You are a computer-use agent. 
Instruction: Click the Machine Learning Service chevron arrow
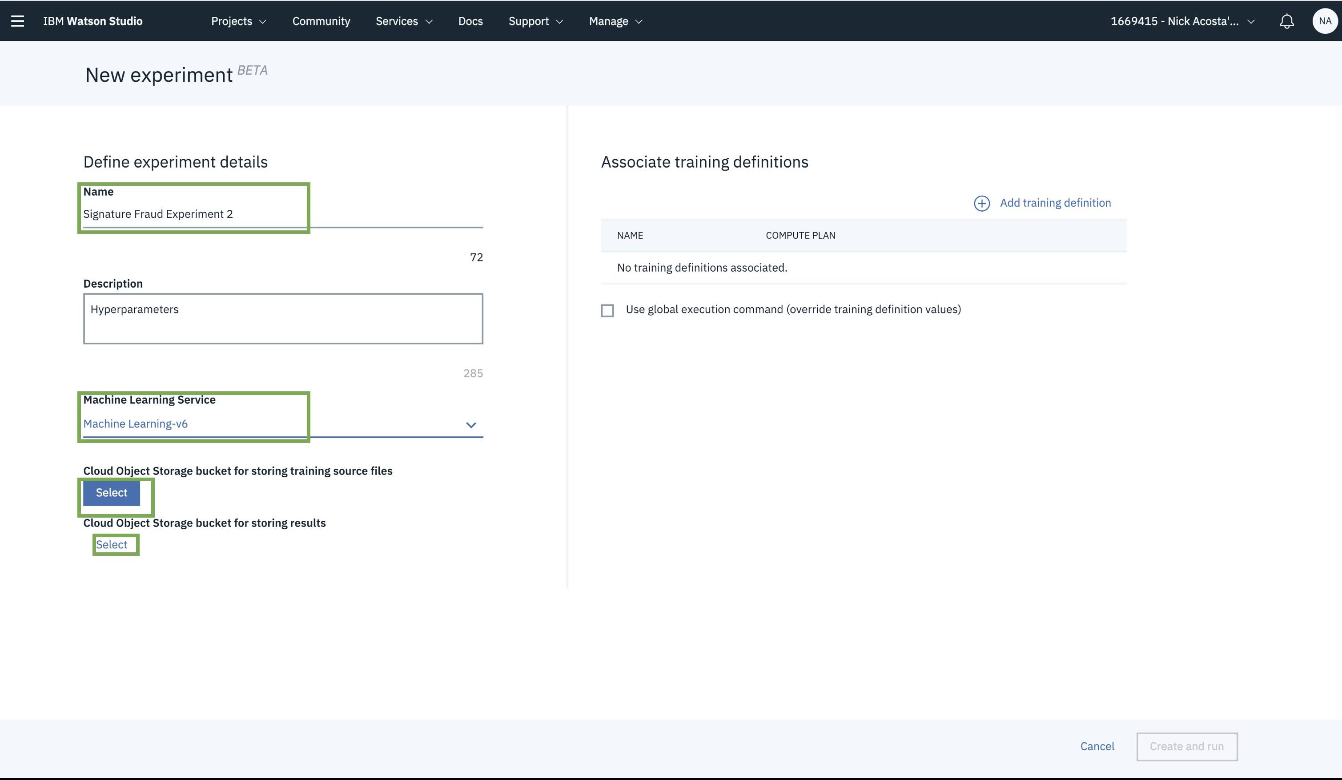[x=471, y=425]
